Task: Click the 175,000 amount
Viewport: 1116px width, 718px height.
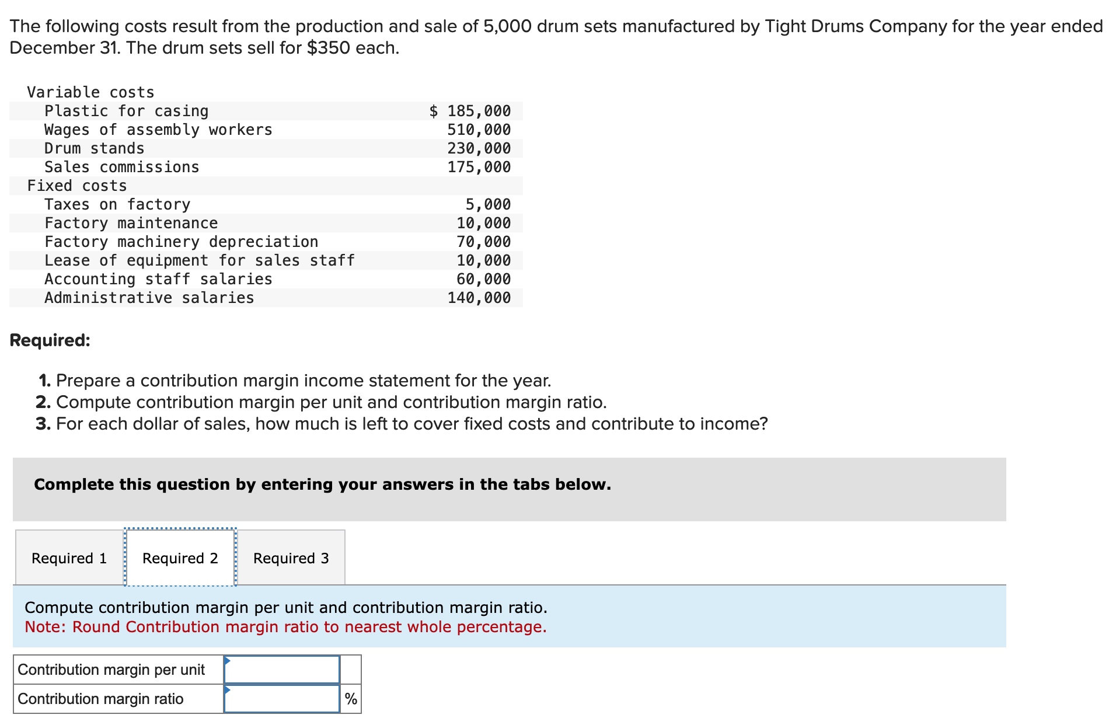Action: (x=479, y=167)
